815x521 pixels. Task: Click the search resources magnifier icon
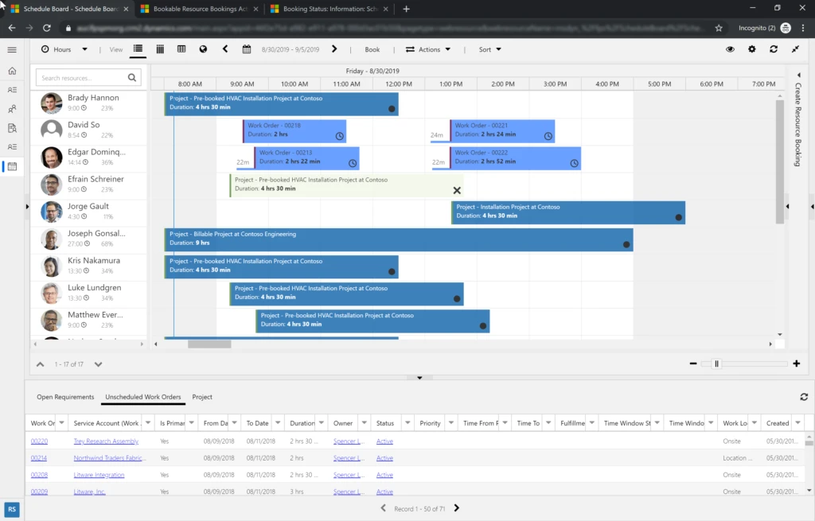pos(132,78)
